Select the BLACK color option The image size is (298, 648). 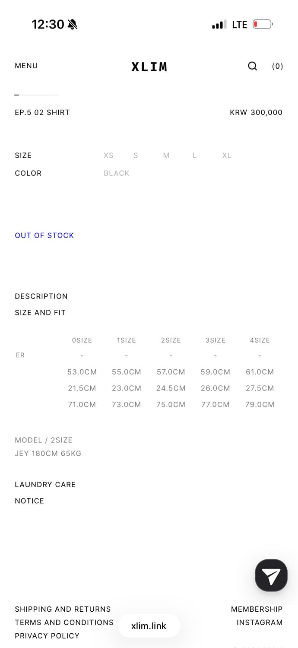coord(117,173)
